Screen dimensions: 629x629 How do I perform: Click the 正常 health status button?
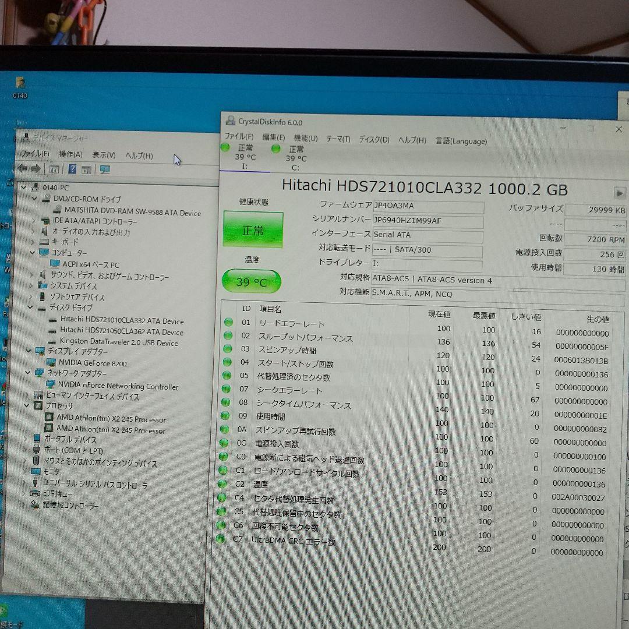(x=253, y=229)
